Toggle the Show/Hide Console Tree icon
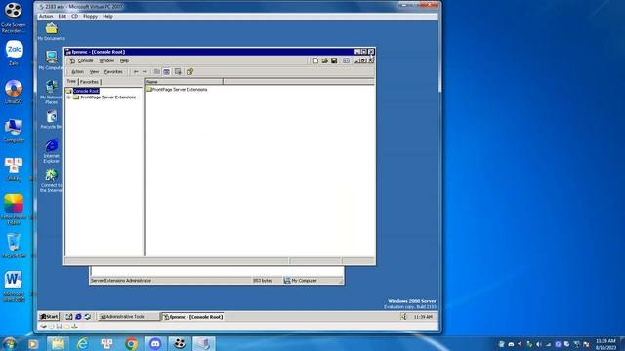This screenshot has height=351, width=625. pyautogui.click(x=167, y=71)
